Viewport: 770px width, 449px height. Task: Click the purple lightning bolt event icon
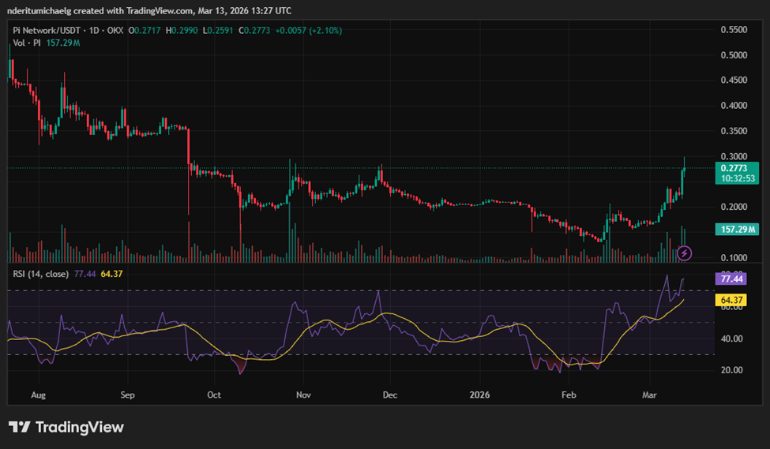685,253
